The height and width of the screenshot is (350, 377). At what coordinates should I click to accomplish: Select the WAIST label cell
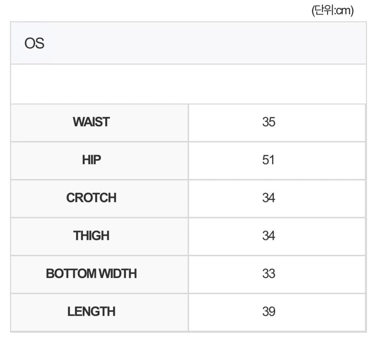pos(91,122)
